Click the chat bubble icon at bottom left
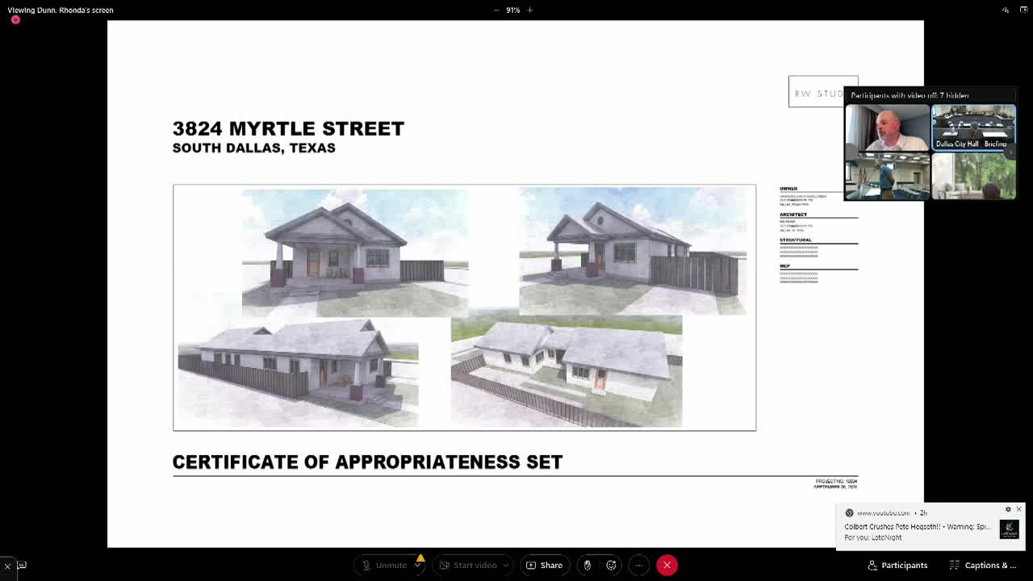Image resolution: width=1033 pixels, height=581 pixels. pyautogui.click(x=22, y=566)
